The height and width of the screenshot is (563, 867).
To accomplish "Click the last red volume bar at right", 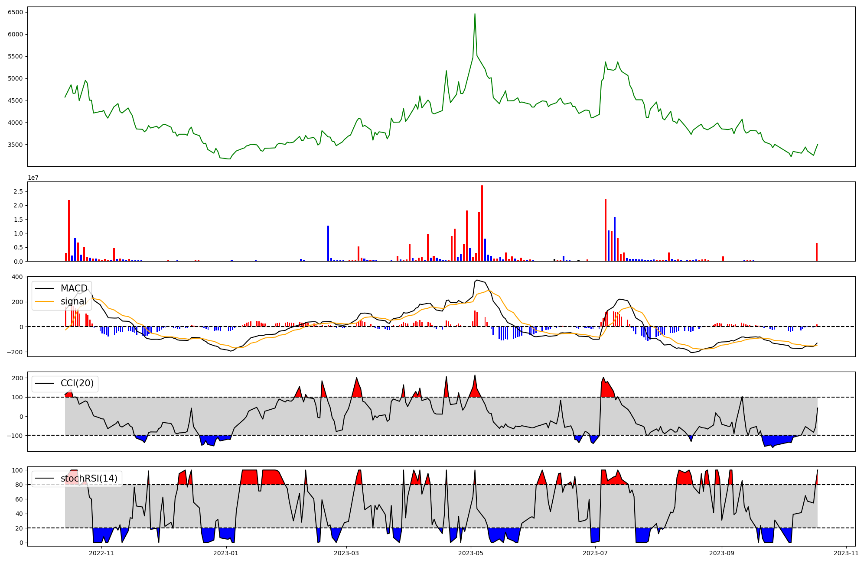I will [x=817, y=252].
